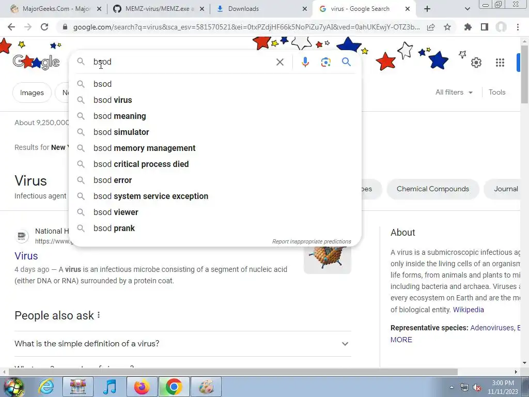Bookmark this page with the star icon
The image size is (529, 397).
click(x=447, y=27)
